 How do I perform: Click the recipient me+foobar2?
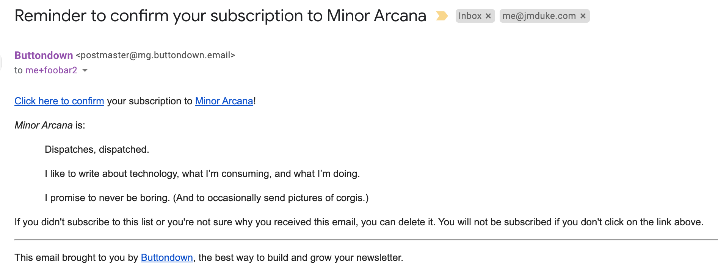tap(51, 70)
